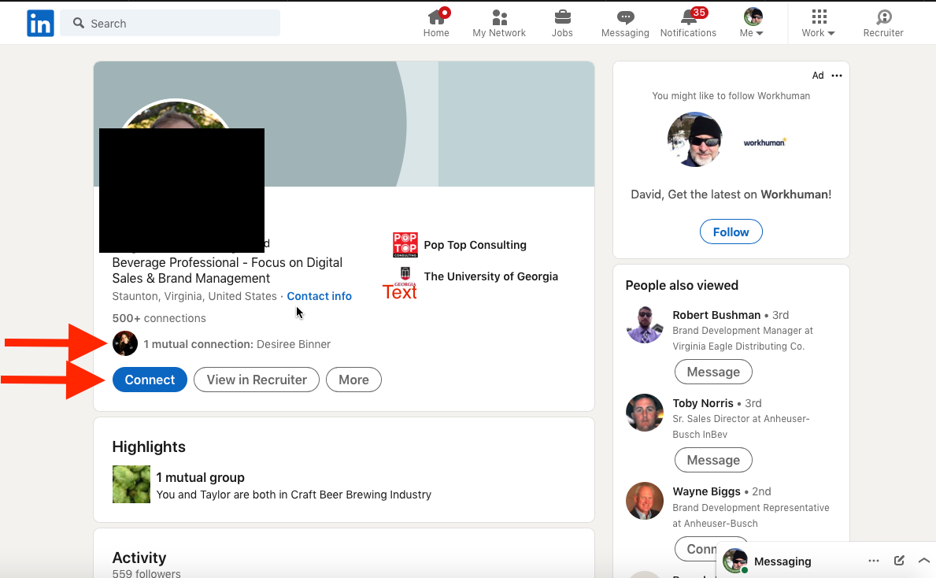Open the Jobs section
936x578 pixels.
pyautogui.click(x=562, y=24)
